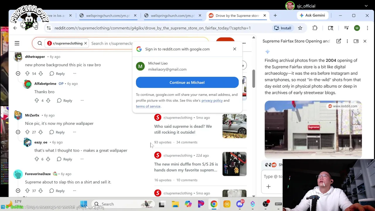Upvote MrZer0x's comment
The image size is (375, 211).
pyautogui.click(x=27, y=132)
